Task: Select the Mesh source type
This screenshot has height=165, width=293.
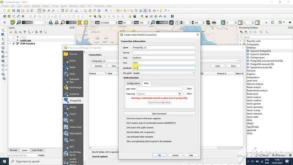Action: tap(73, 74)
